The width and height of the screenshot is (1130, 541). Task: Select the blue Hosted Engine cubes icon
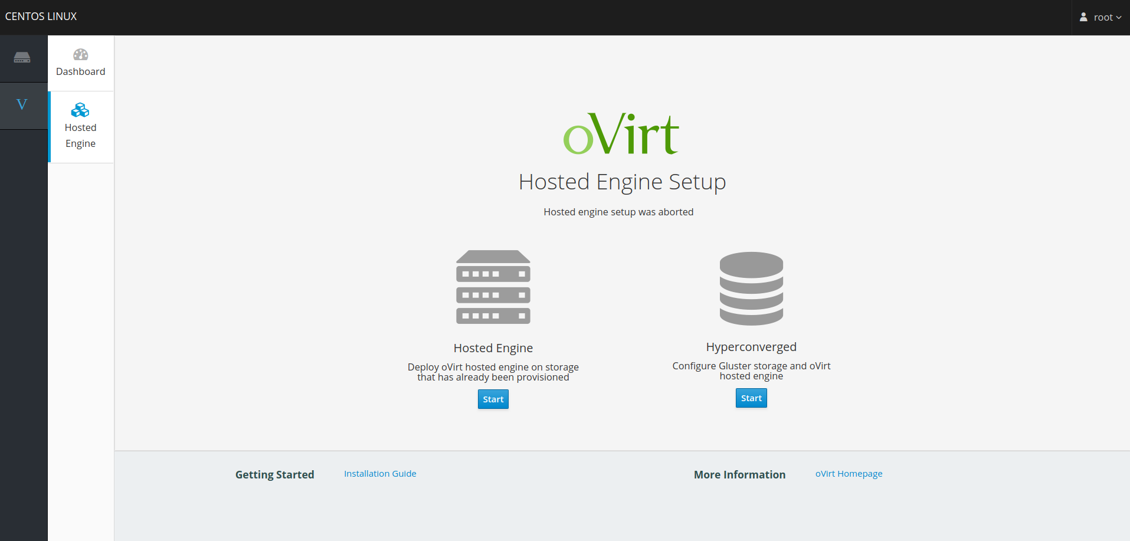pos(80,109)
